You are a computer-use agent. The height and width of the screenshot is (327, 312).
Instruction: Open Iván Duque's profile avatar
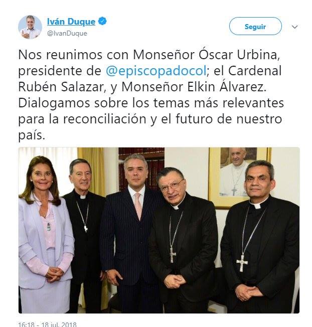30,27
